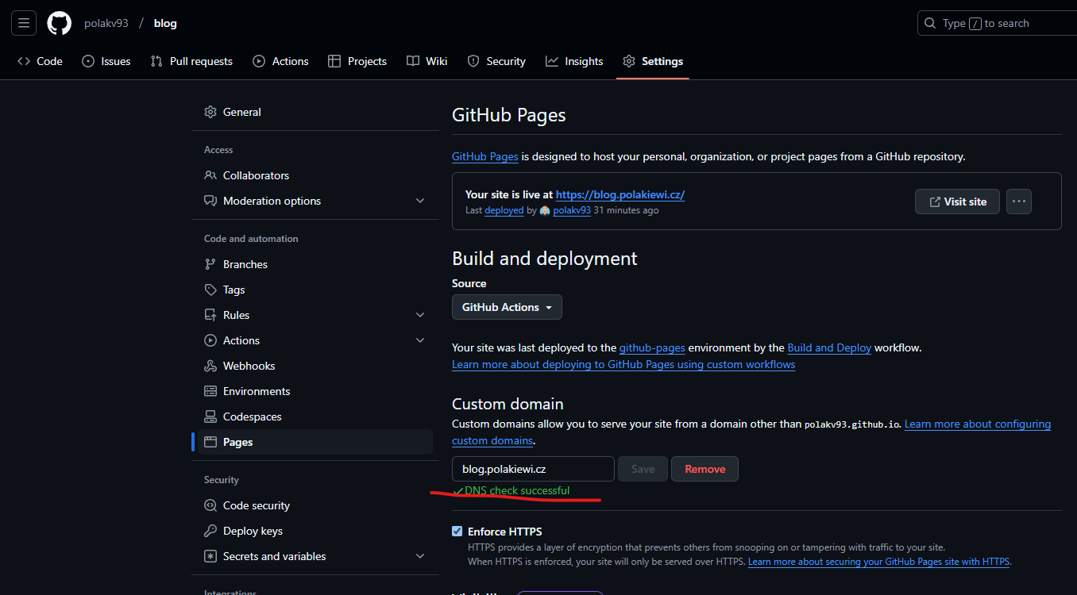
Task: Open Environments settings
Action: point(315,391)
